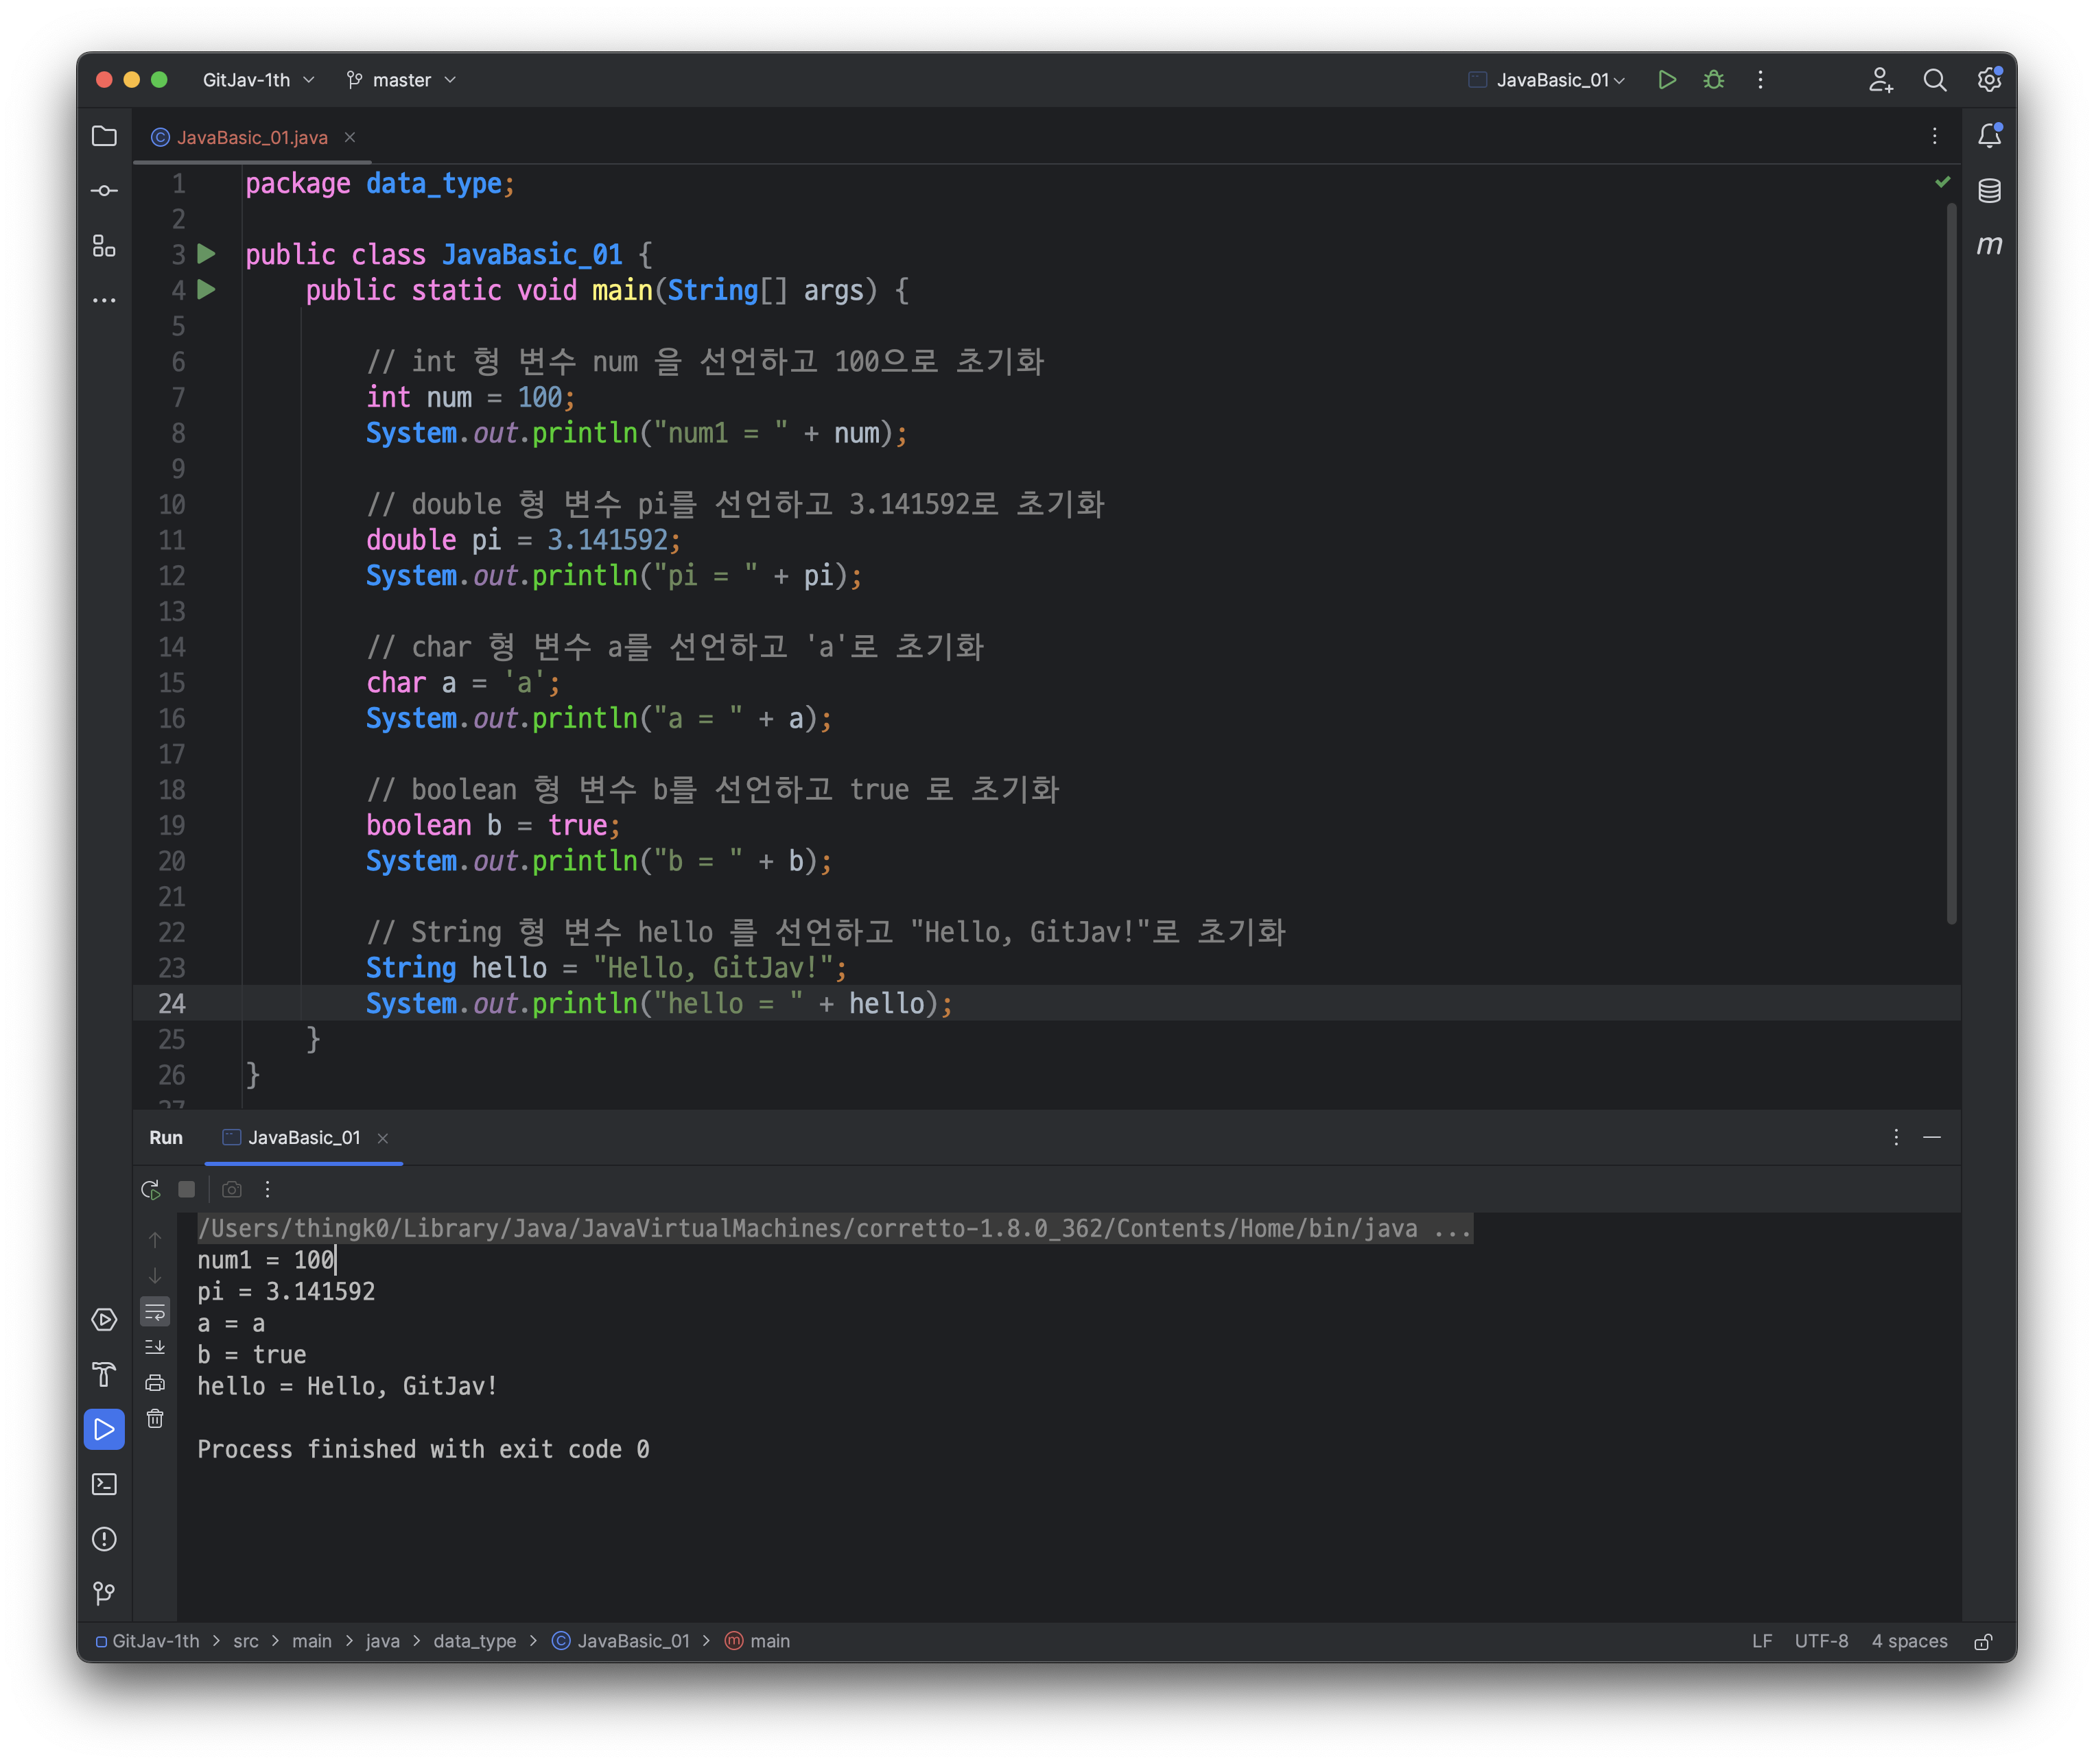
Task: Toggle soft-wrap in the run console
Action: tap(155, 1311)
